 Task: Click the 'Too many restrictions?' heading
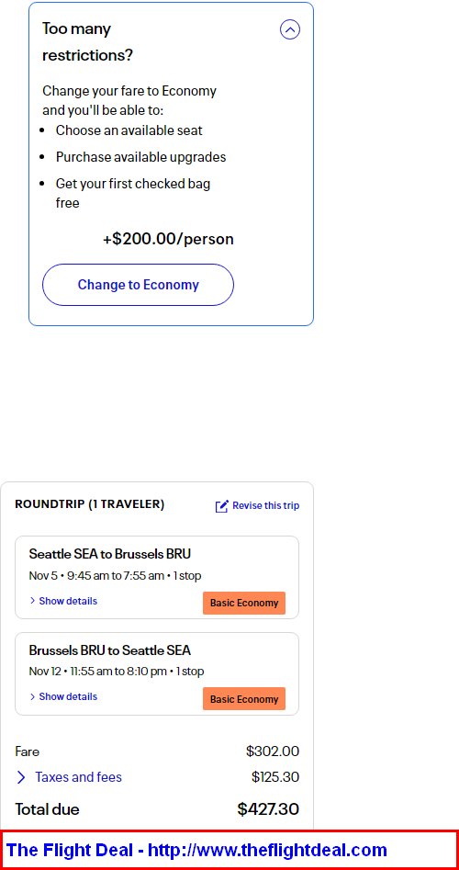click(x=88, y=42)
